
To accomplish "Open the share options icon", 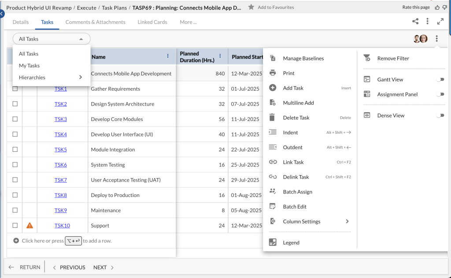I will click(415, 21).
